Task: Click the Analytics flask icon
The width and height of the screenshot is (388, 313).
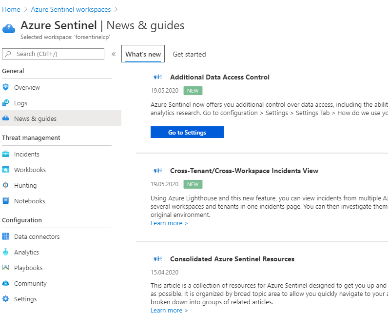Action: (x=5, y=252)
